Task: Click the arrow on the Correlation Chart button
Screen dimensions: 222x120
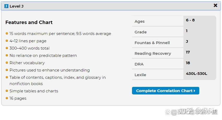Action: point(195,91)
